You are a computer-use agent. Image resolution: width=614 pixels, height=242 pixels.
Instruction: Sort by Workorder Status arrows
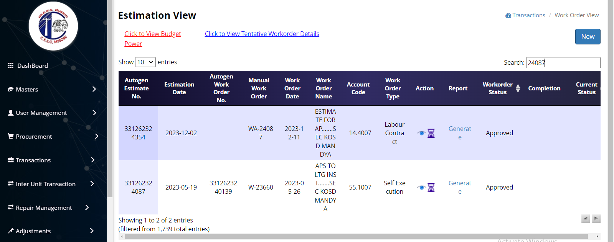518,88
